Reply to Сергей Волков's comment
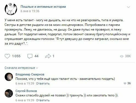This screenshot has height=103, width=136. pyautogui.click(x=43, y=100)
